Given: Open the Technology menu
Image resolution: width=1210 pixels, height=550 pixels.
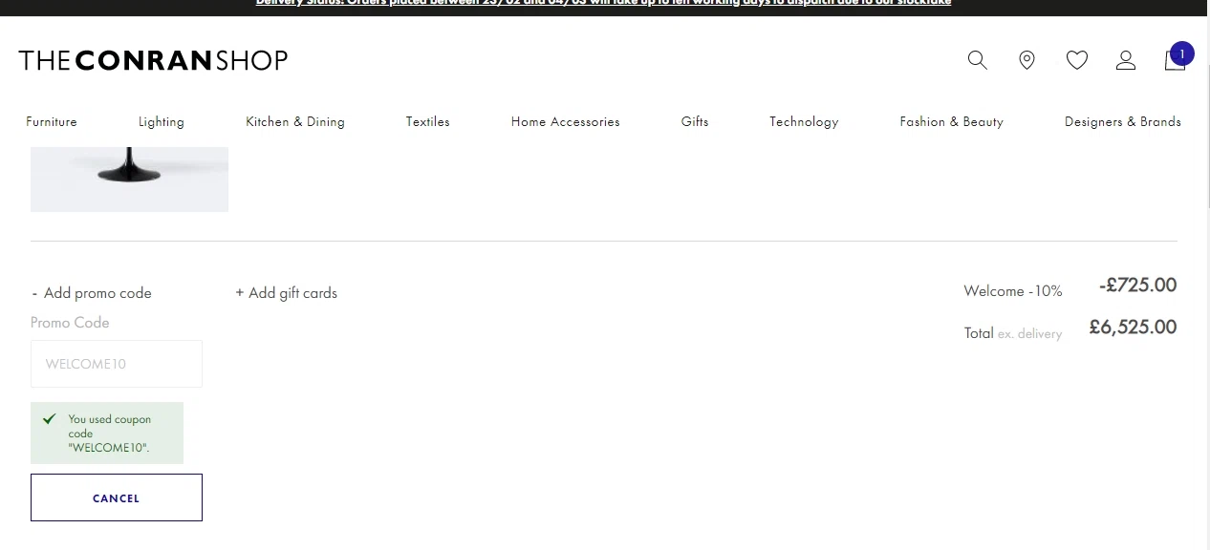Looking at the screenshot, I should point(804,121).
